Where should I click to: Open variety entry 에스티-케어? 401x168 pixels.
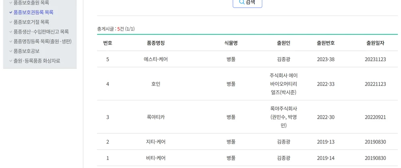(156, 59)
